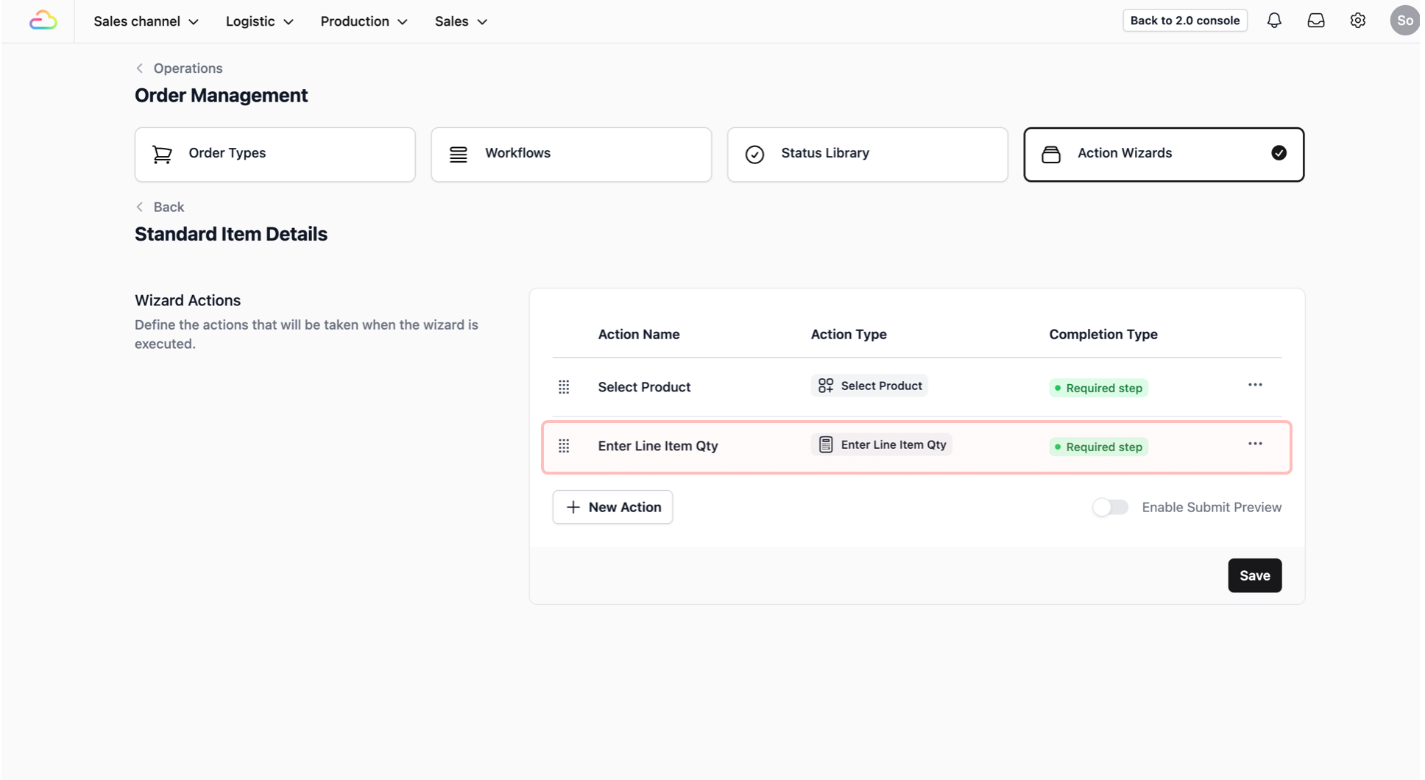The image size is (1425, 780).
Task: Click the Save button
Action: click(1255, 575)
